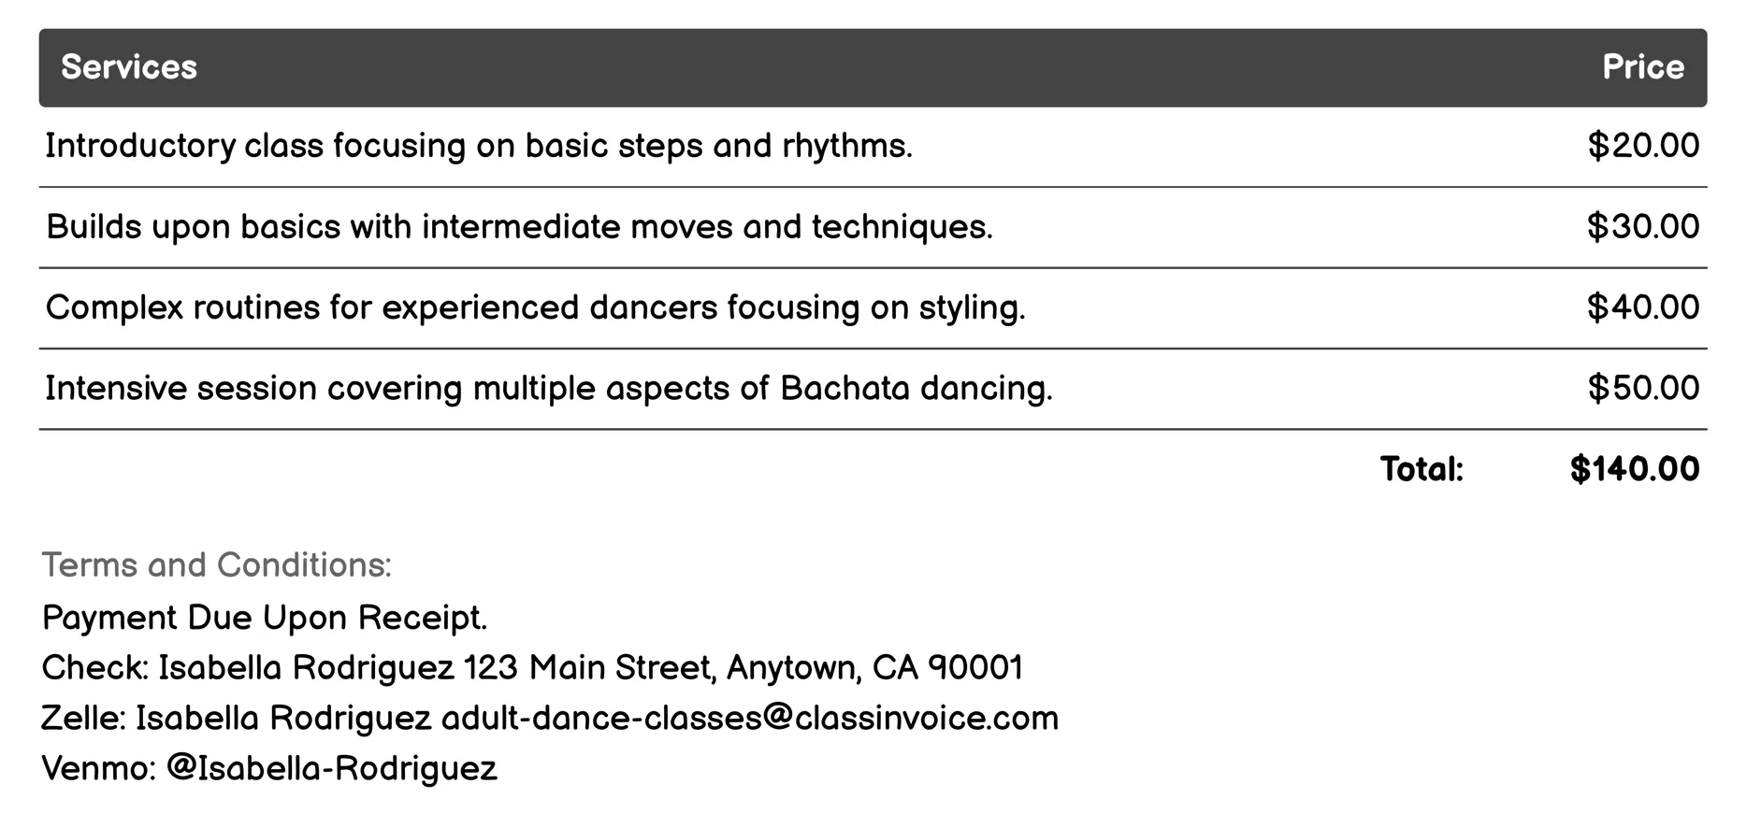This screenshot has height=813, width=1747.
Task: Click the $40.00 price
Action: pyautogui.click(x=1642, y=307)
